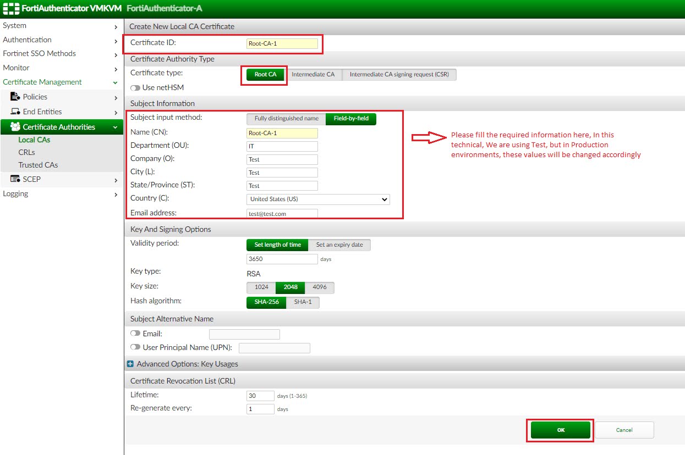Viewport: 685px width, 455px height.
Task: Expand the Policies submenu chevron
Action: pyautogui.click(x=116, y=98)
